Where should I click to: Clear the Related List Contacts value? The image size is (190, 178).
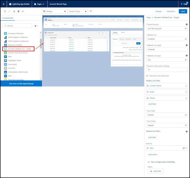point(186,39)
